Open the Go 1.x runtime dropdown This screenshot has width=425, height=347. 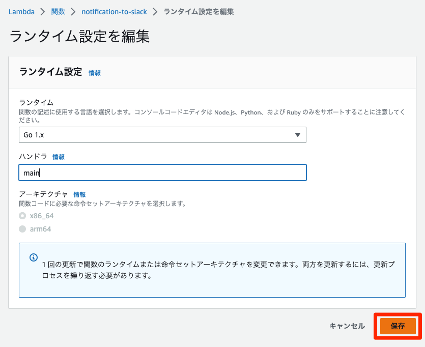click(162, 135)
